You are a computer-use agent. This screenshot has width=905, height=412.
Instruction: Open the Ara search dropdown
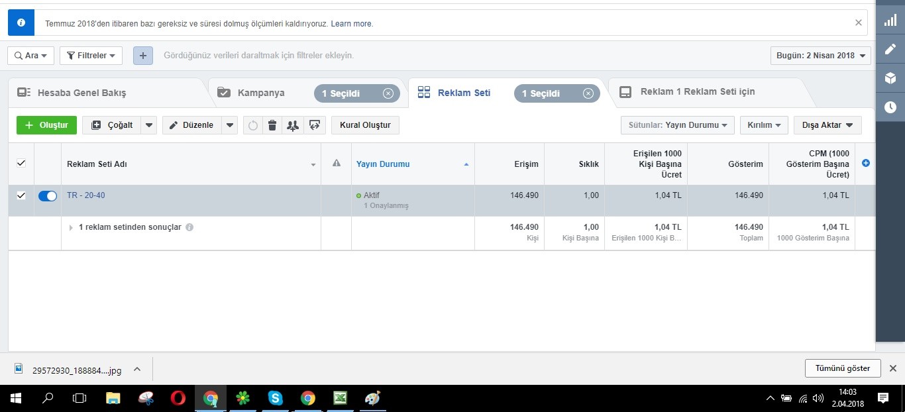tap(31, 56)
